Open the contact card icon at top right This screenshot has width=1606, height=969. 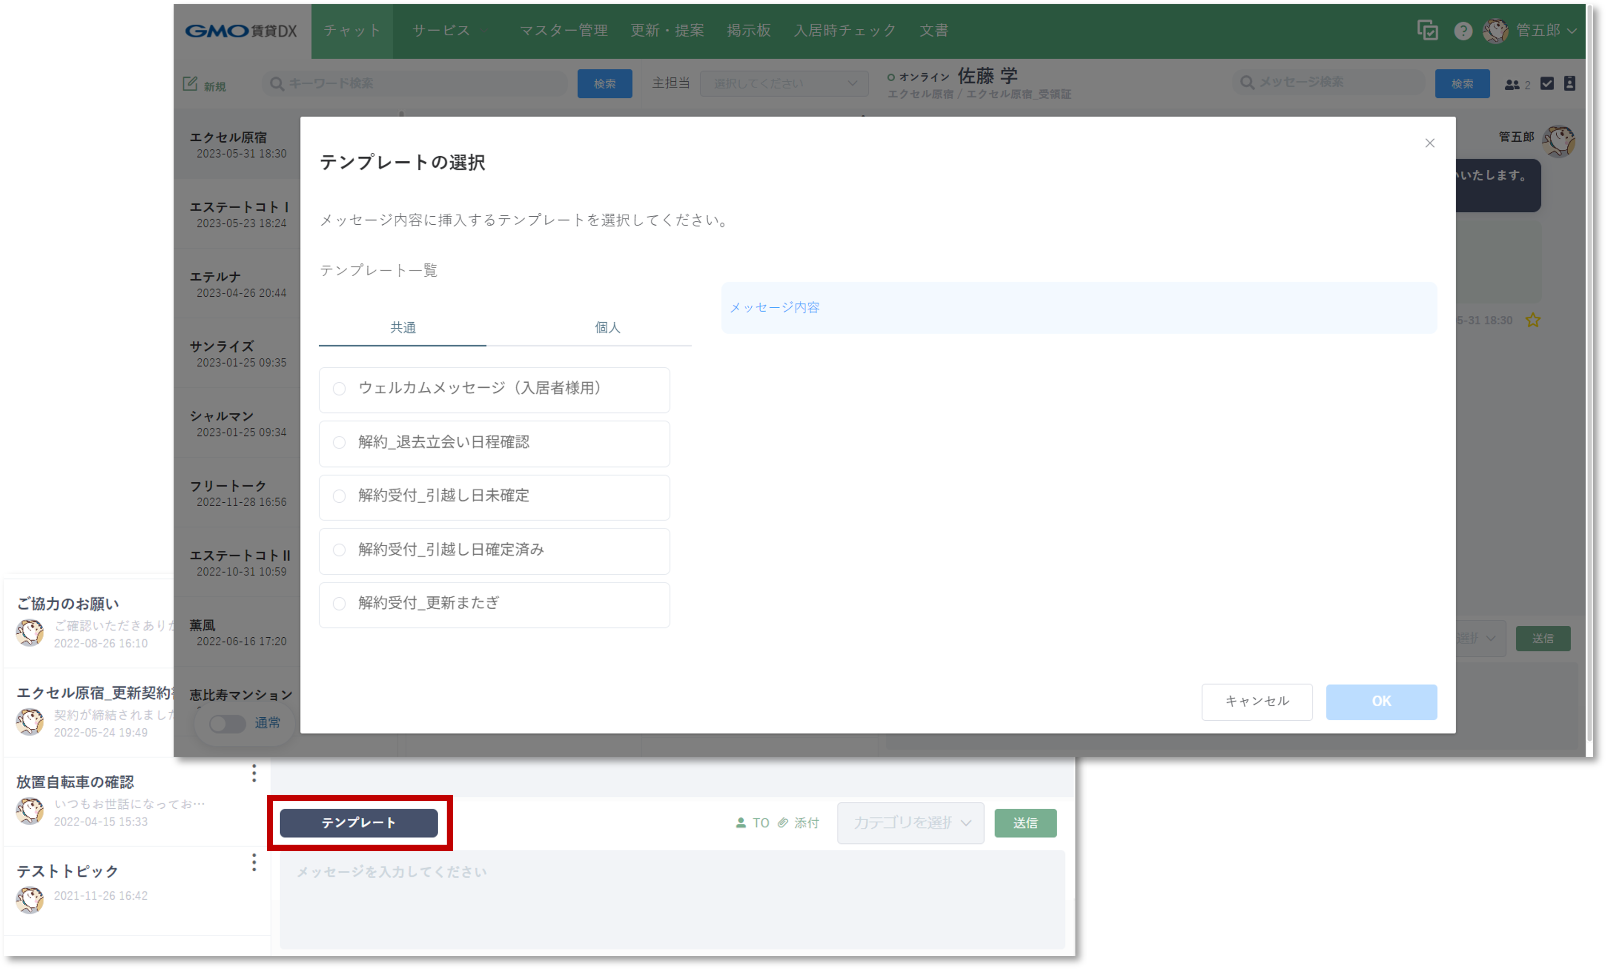click(x=1570, y=83)
